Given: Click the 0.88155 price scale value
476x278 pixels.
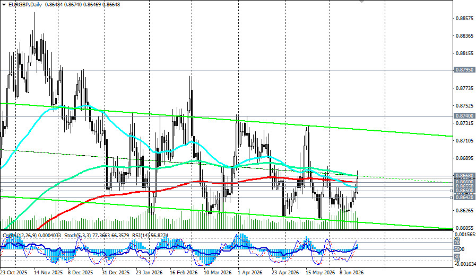Looking at the screenshot, I should [464, 53].
